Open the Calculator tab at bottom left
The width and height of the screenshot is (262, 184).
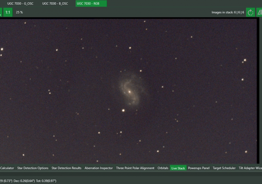click(x=7, y=168)
